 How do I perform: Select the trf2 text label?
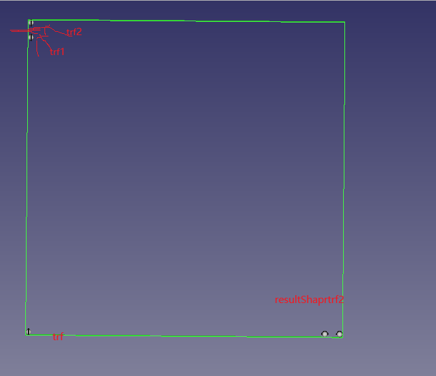[x=74, y=32]
